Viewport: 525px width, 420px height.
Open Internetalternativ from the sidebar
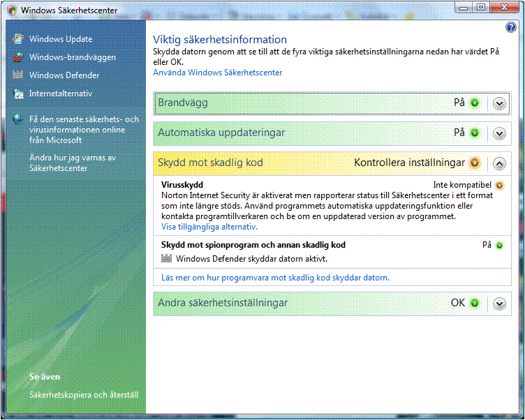pos(61,93)
